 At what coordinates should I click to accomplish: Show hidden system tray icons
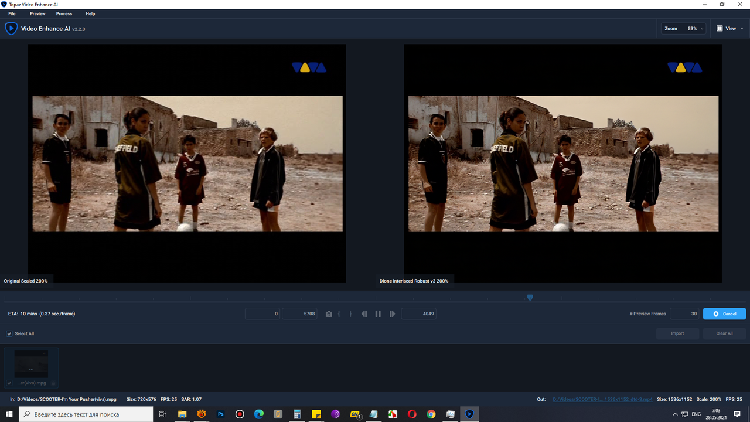[x=674, y=414]
